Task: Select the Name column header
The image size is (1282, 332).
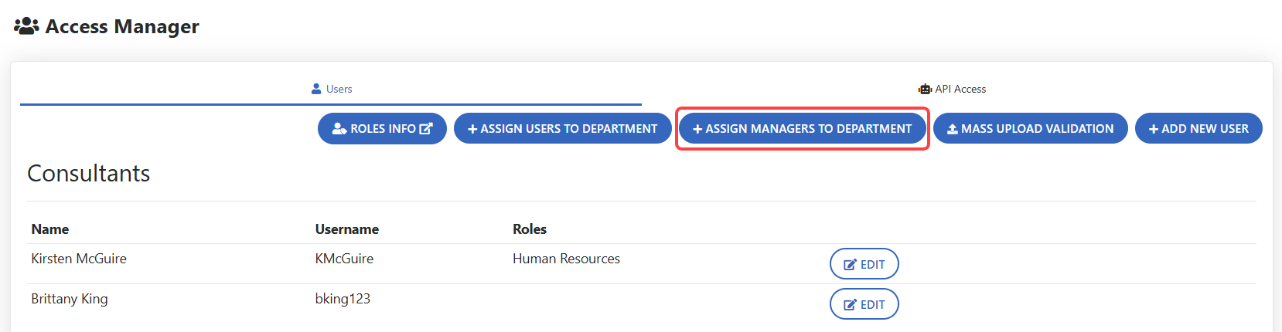Action: click(x=50, y=229)
